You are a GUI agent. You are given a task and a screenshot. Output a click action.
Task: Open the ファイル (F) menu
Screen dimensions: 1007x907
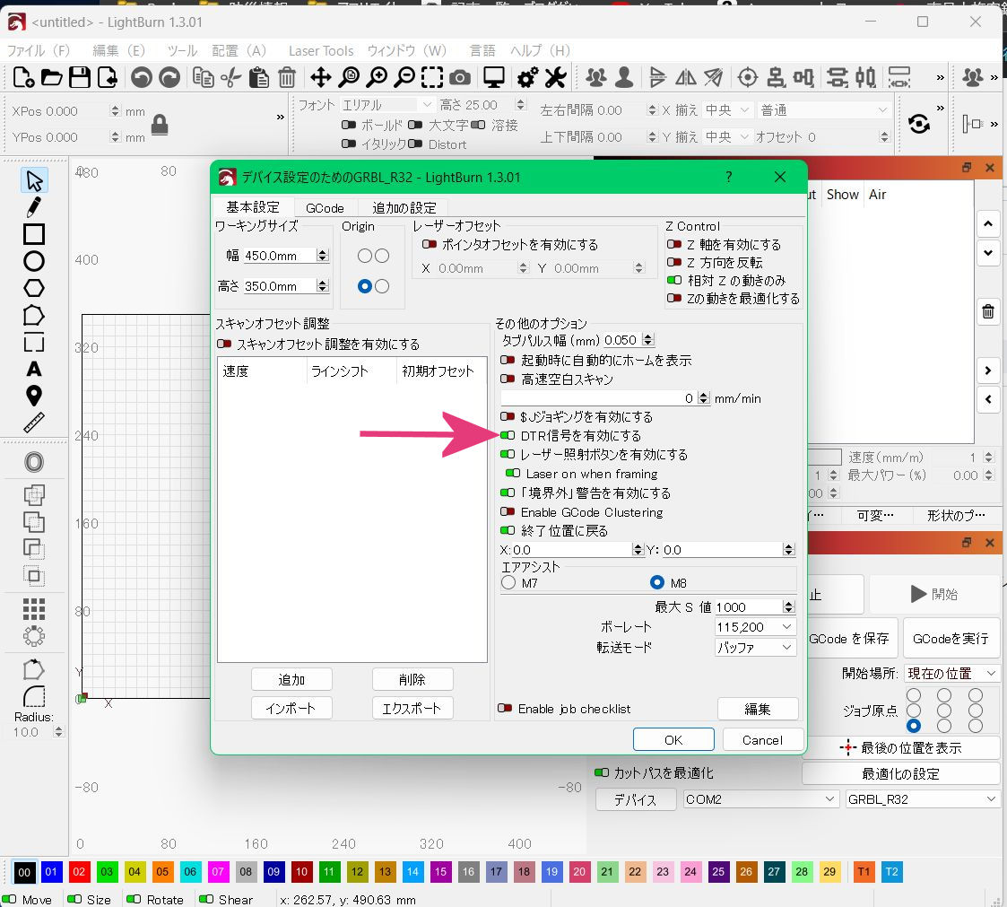(39, 51)
